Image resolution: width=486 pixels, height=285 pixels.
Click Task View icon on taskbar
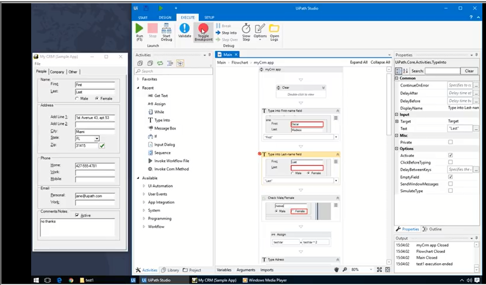pos(47,280)
